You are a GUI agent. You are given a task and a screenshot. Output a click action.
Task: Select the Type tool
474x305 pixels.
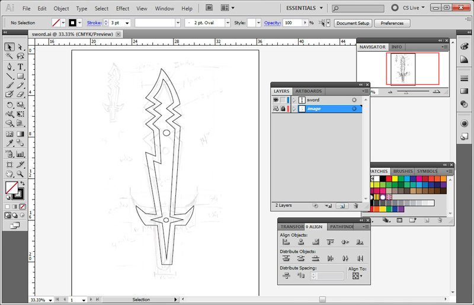[x=20, y=66]
